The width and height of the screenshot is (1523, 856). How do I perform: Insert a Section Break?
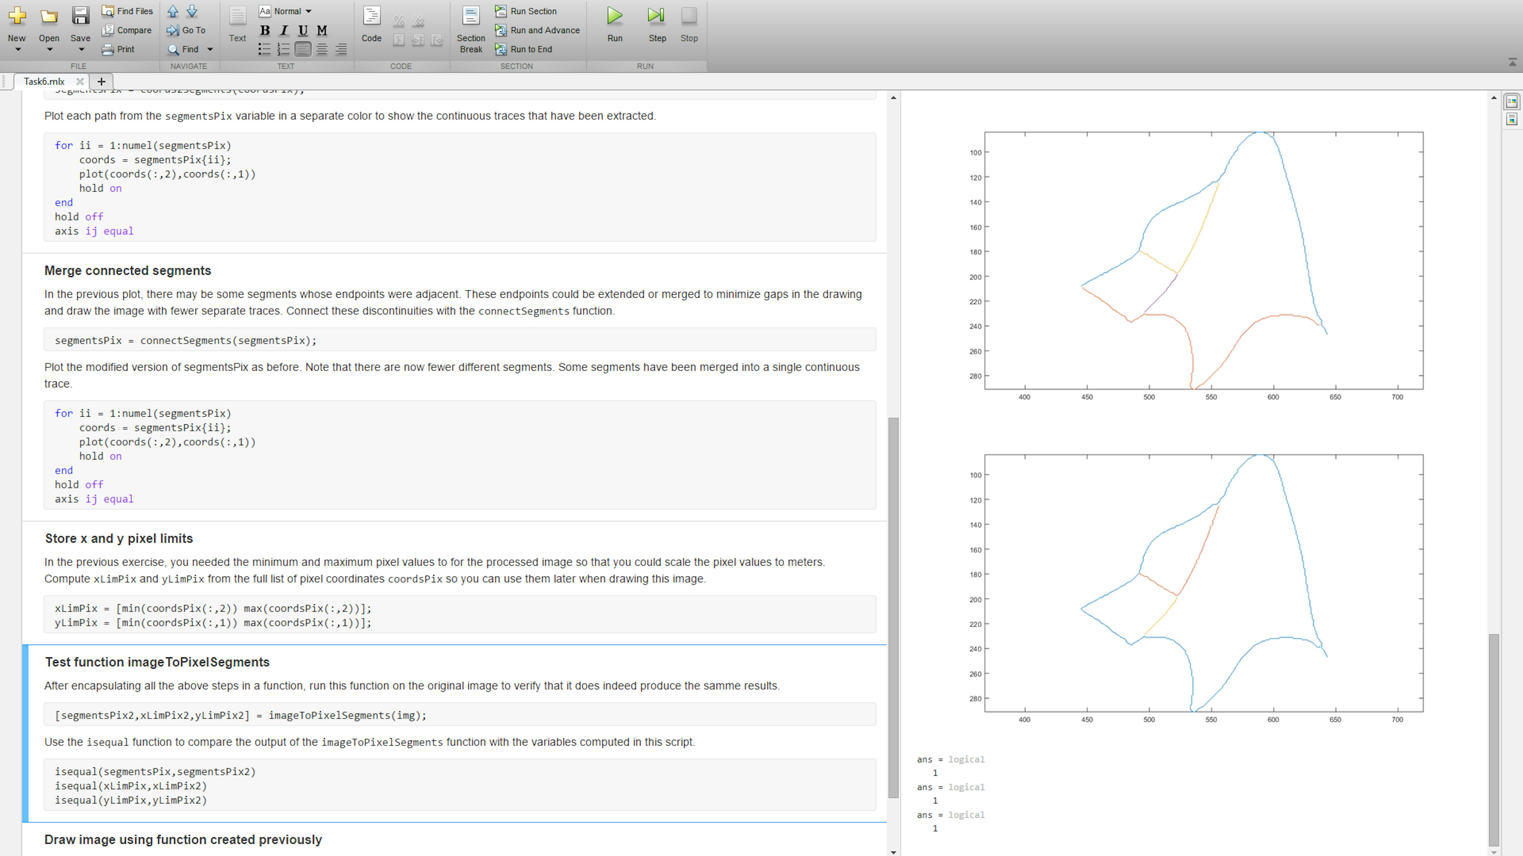point(471,29)
